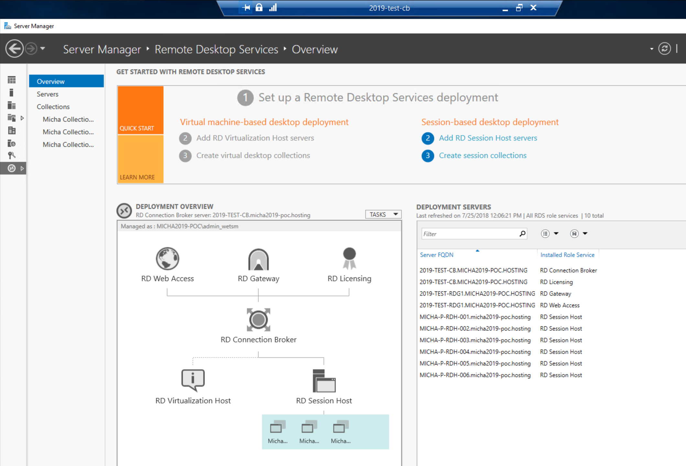Click Add RD Virtualization Host servers

(255, 138)
